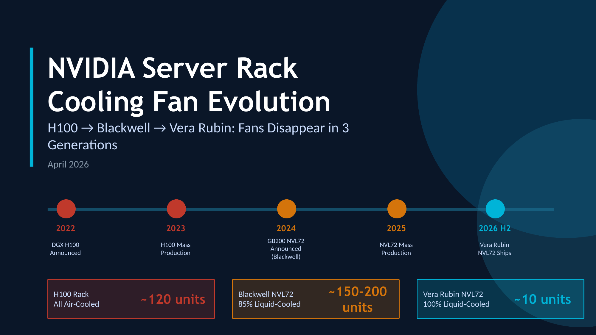Click the April 2026 date text
Screen dimensions: 596x335
point(68,164)
